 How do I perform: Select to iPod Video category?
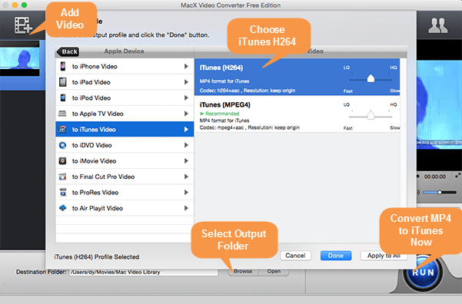125,97
